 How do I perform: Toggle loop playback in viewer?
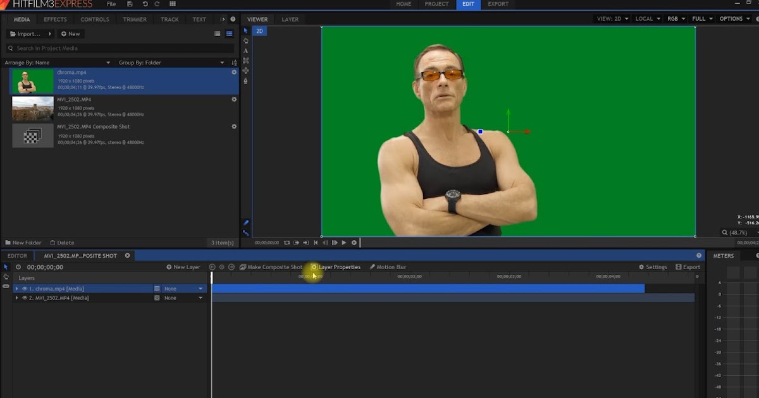point(287,243)
